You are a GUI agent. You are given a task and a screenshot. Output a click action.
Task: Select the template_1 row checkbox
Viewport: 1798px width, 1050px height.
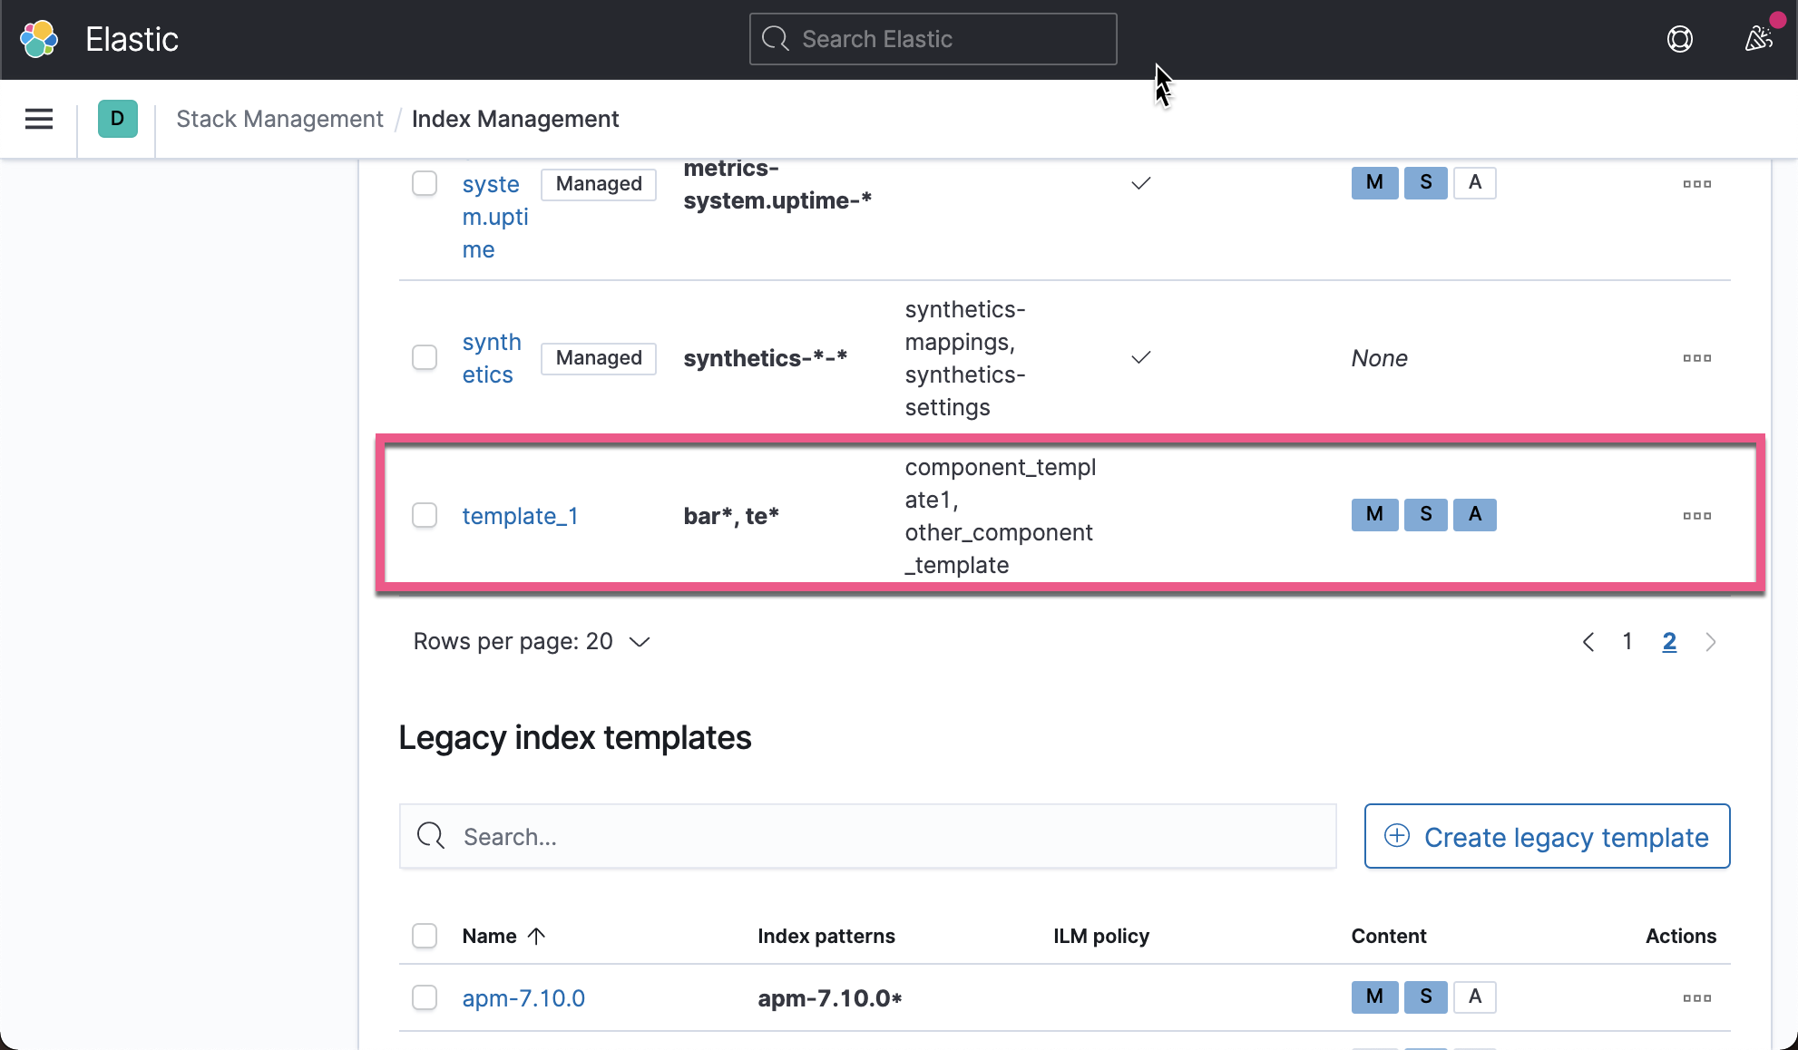[x=424, y=514]
